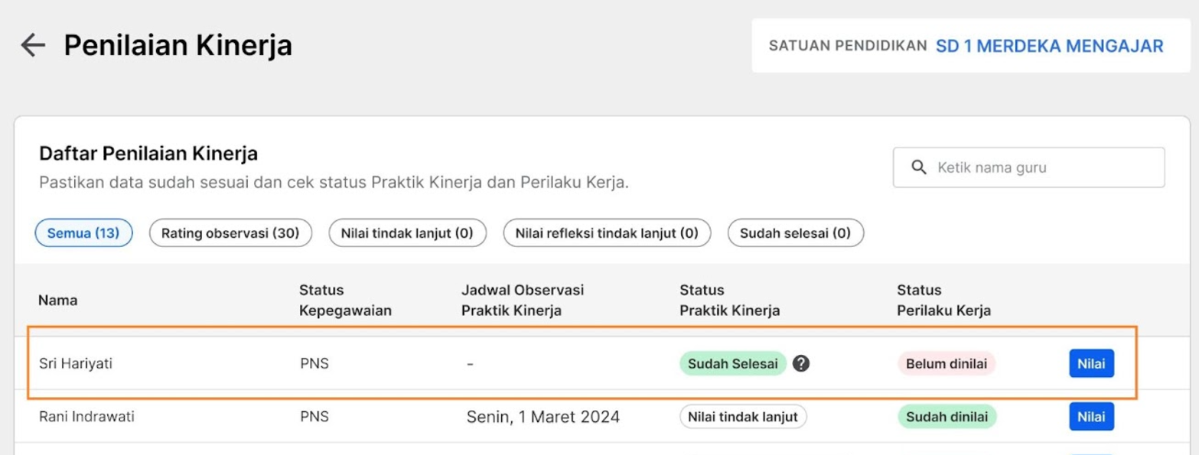Select Nilai tindak lanjut (0) filter
This screenshot has height=455, width=1199.
pyautogui.click(x=407, y=233)
